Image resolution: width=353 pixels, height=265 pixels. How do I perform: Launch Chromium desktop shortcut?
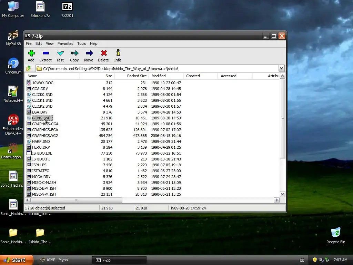tap(13, 66)
